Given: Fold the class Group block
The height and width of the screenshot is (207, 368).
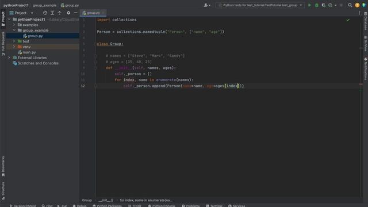Looking at the screenshot, I should (95, 44).
